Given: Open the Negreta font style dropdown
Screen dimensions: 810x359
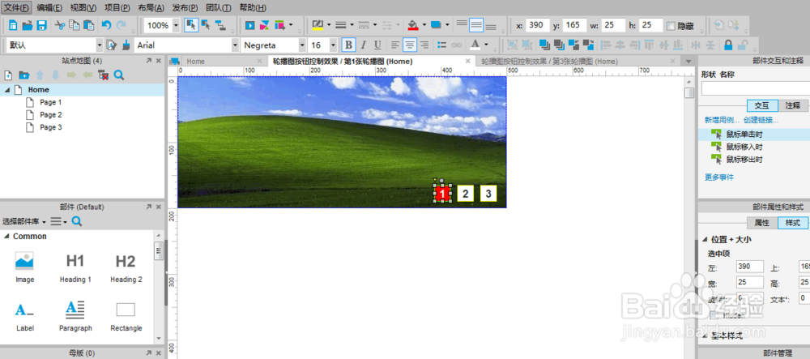Looking at the screenshot, I should point(301,45).
